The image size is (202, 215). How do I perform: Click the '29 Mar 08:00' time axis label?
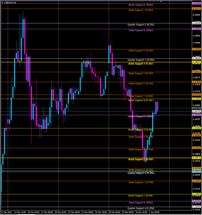(x=128, y=212)
